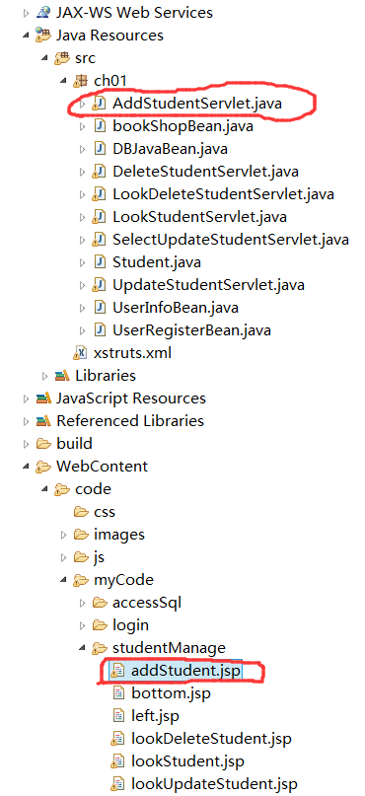Select UserRegisterBean.java file
The width and height of the screenshot is (365, 796).
(192, 330)
